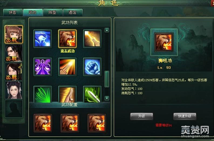Select the brown-haired girl hero portrait

14,34
